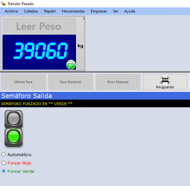
Task: Select the Forzar Verde radio option
Action: pos(4,171)
